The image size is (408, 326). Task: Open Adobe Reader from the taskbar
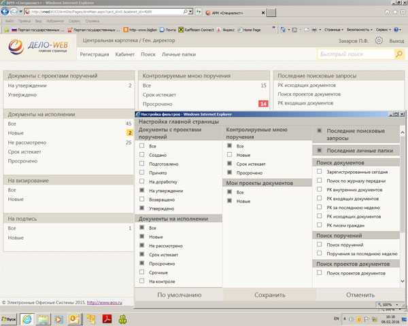107,319
